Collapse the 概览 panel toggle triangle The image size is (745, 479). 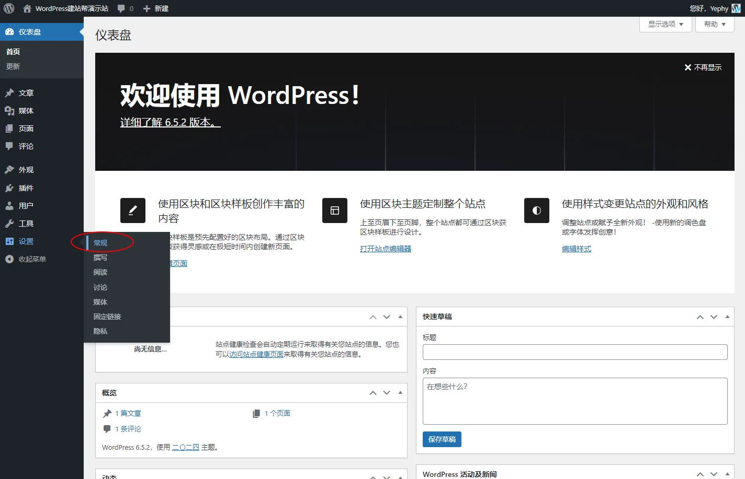pyautogui.click(x=400, y=392)
